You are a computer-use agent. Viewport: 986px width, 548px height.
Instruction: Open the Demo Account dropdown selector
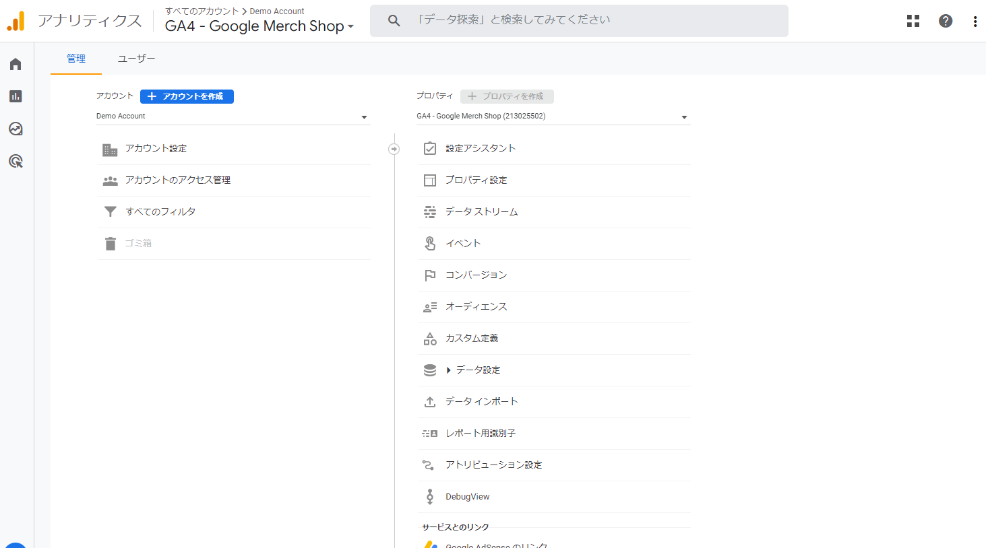tap(233, 116)
